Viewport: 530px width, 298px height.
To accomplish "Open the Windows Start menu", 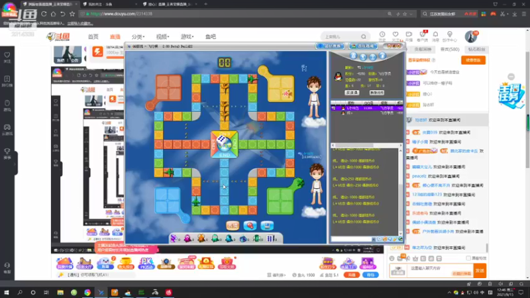I will pyautogui.click(x=6, y=293).
